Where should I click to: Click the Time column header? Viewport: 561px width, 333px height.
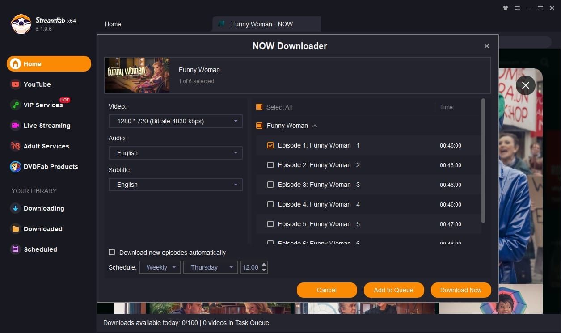446,107
